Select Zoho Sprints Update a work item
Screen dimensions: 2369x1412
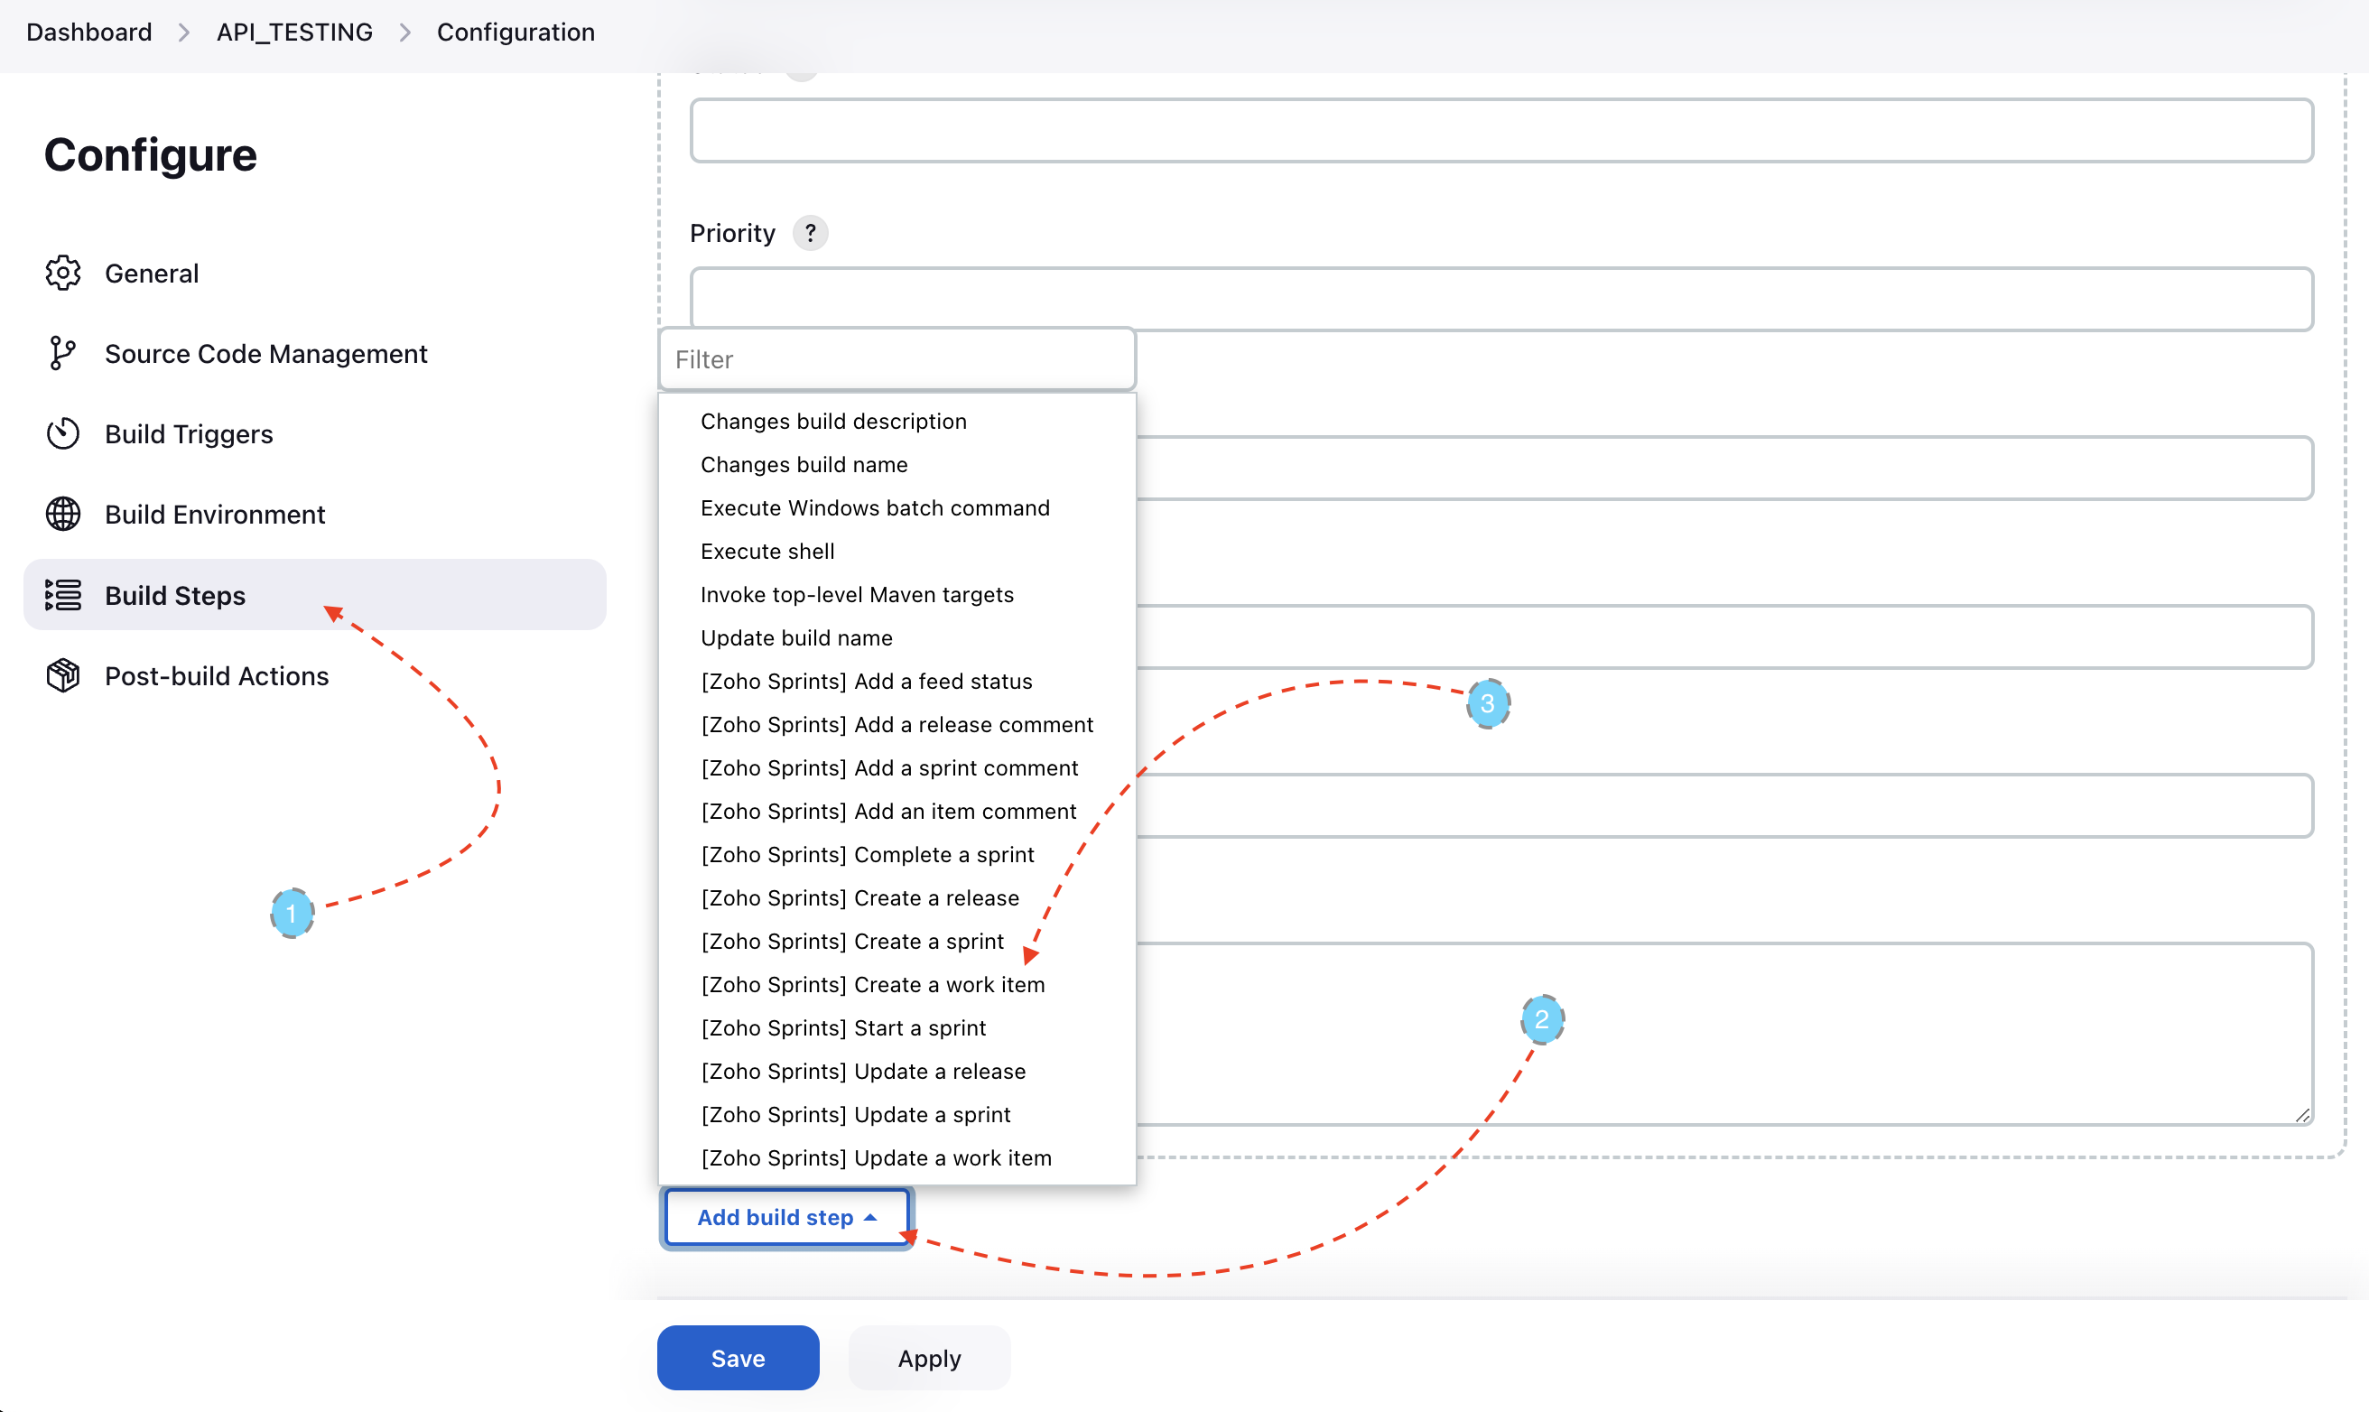[897, 1157]
